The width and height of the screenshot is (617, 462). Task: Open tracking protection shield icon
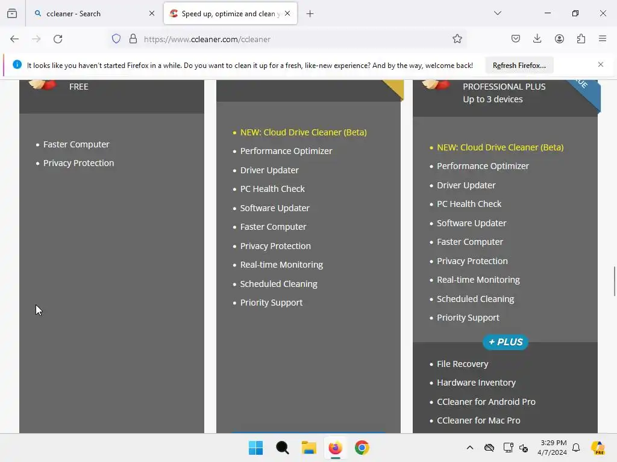pos(116,39)
